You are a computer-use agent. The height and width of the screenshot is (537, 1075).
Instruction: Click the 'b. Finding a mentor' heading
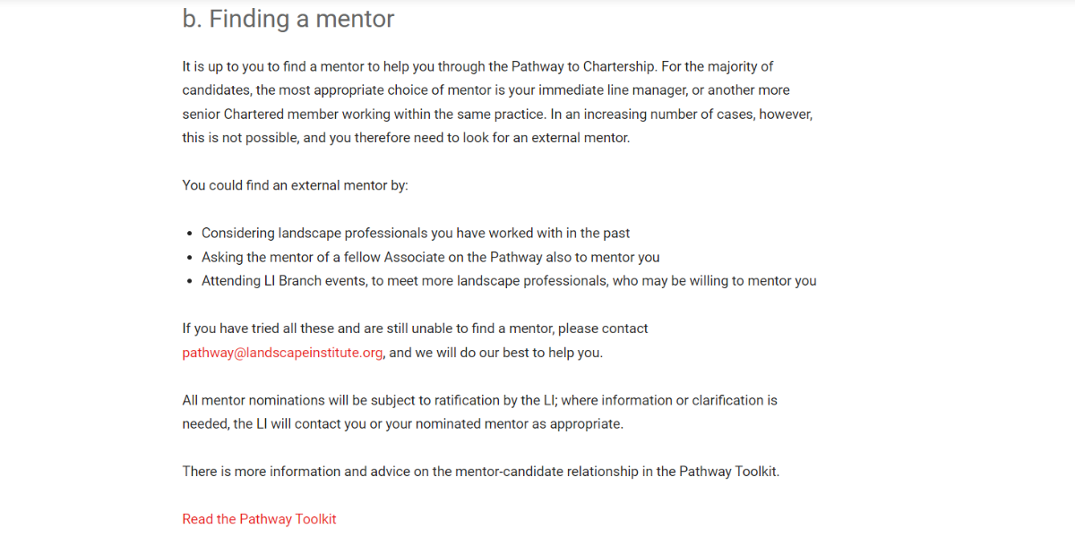pyautogui.click(x=288, y=19)
